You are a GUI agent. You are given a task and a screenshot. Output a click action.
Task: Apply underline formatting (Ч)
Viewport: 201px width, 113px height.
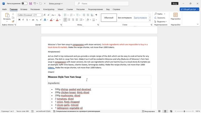[x=27, y=20]
